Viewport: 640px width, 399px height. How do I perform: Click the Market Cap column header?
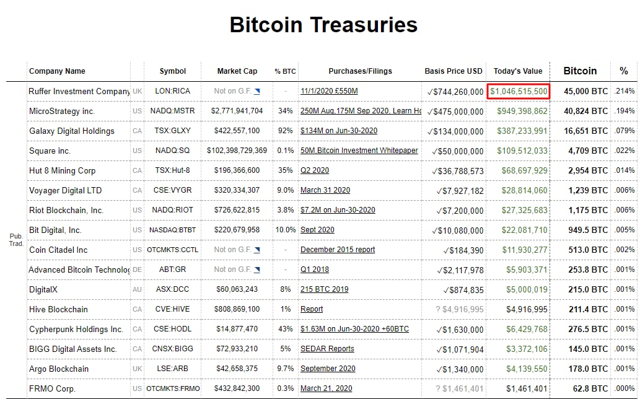(237, 71)
